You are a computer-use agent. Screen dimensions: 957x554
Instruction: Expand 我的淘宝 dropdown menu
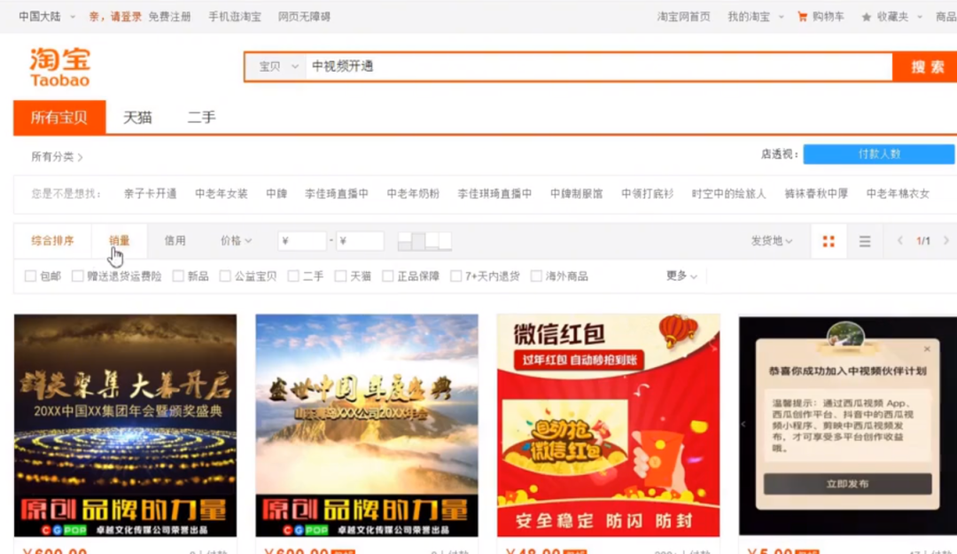coord(755,17)
